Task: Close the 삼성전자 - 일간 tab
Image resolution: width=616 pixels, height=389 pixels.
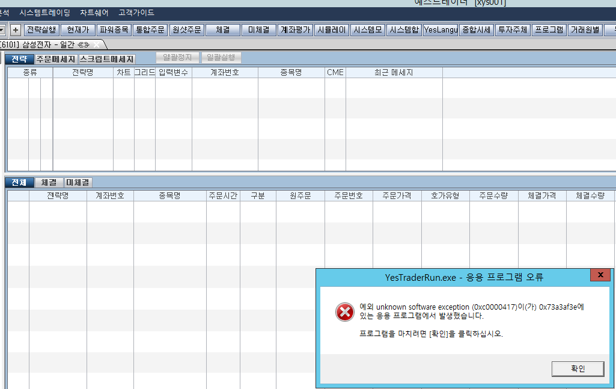Action: [97, 44]
